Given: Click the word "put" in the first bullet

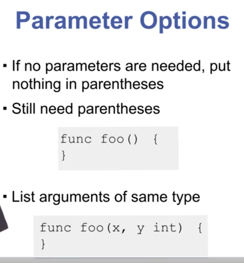Looking at the screenshot, I should click(220, 66).
